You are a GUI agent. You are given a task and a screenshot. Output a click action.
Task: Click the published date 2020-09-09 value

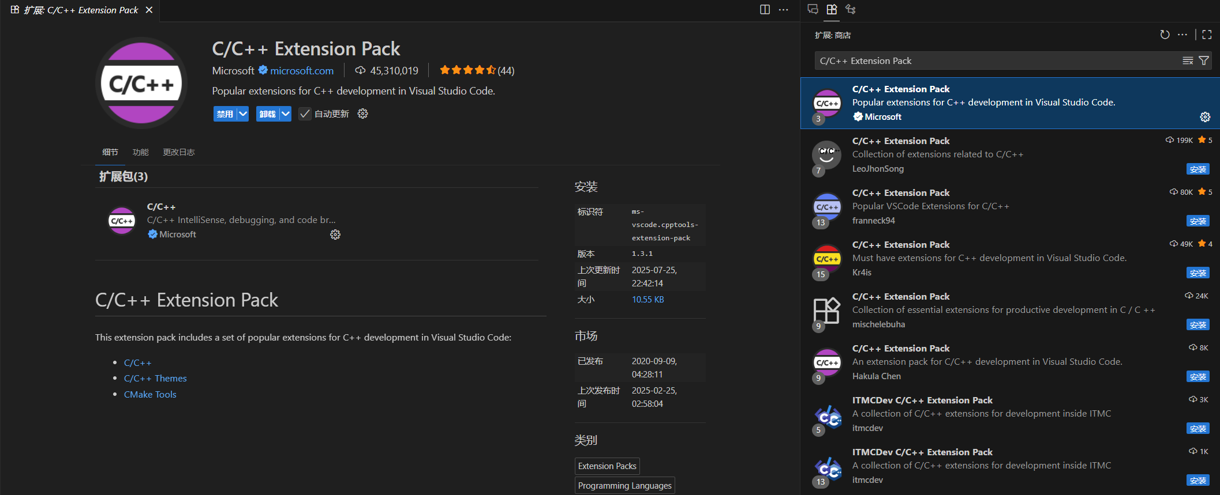click(654, 368)
